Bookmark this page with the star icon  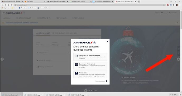pos(164,5)
